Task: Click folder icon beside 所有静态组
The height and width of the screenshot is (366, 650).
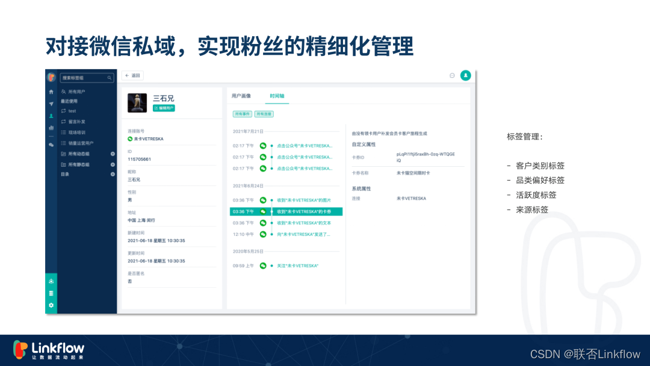Action: pyautogui.click(x=63, y=164)
